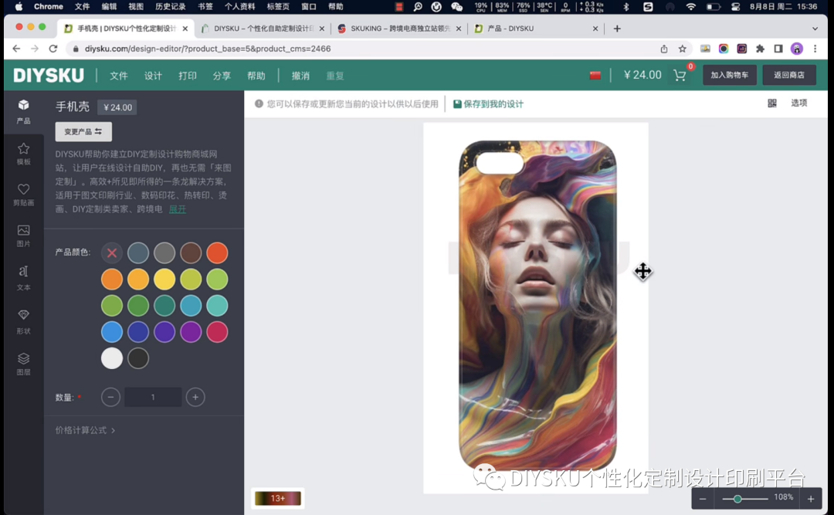Click 展开 to expand the description
The width and height of the screenshot is (834, 515).
coord(177,209)
